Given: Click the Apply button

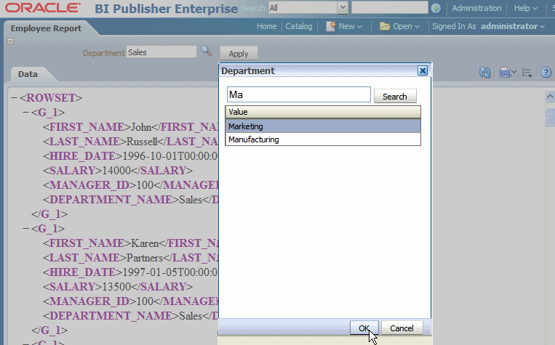Looking at the screenshot, I should 239,54.
